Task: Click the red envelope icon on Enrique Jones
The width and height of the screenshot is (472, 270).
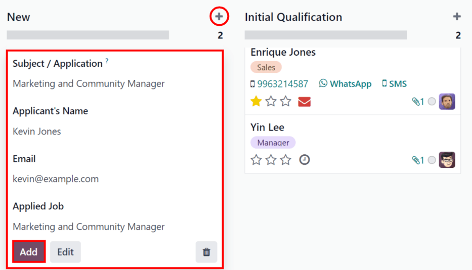Action: (x=304, y=102)
